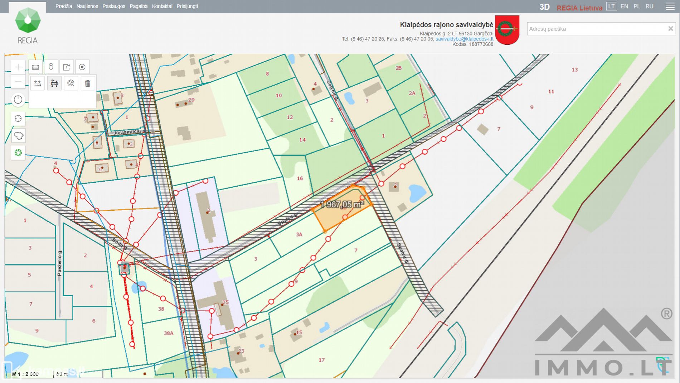Image resolution: width=680 pixels, height=383 pixels.
Task: Click the 1 967,05 m² measured area label
Action: [342, 205]
